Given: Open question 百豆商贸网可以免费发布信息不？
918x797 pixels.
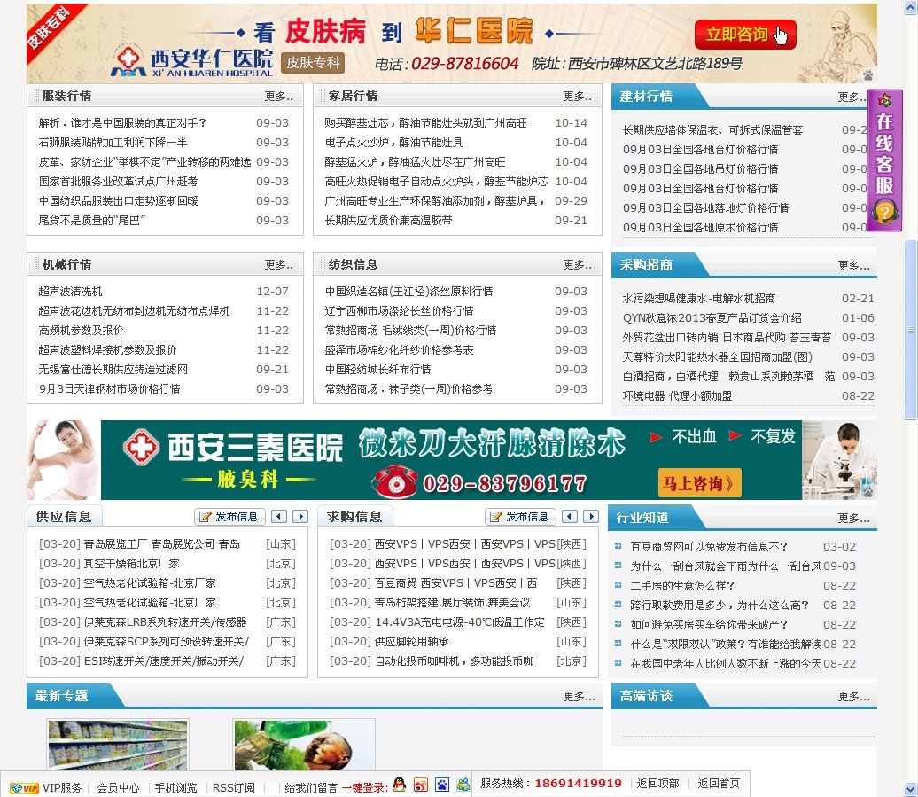Looking at the screenshot, I should (709, 547).
